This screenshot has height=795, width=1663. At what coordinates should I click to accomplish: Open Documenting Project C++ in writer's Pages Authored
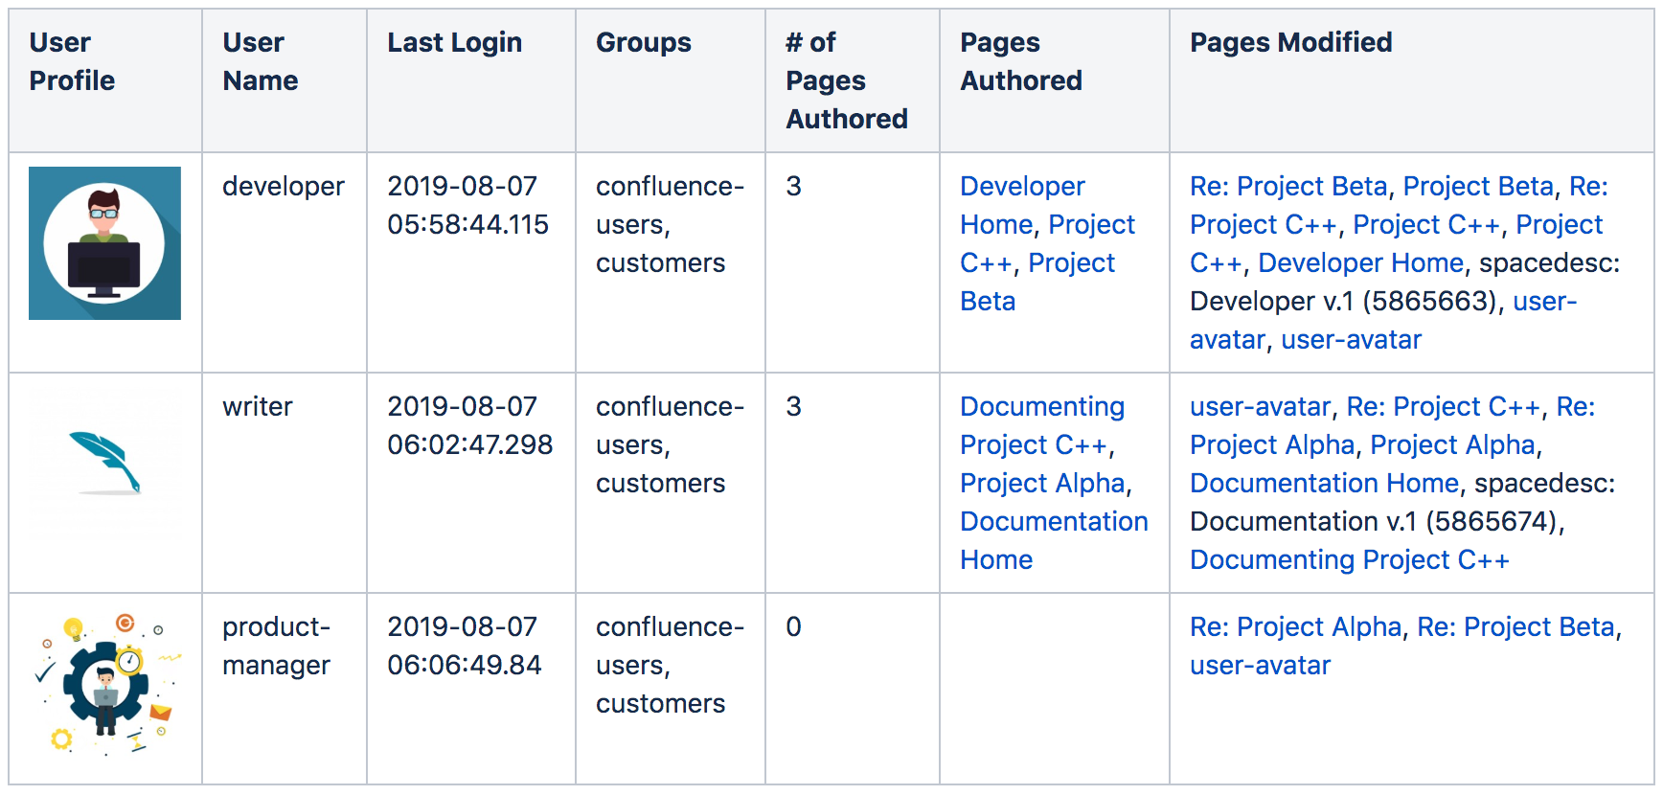coord(1042,425)
